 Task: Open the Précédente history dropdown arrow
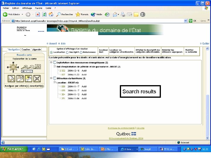[22, 14]
